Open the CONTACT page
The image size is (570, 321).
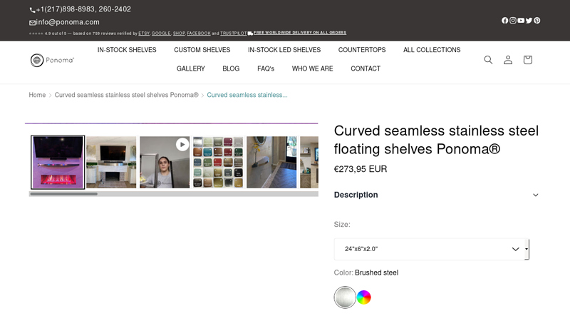click(366, 68)
